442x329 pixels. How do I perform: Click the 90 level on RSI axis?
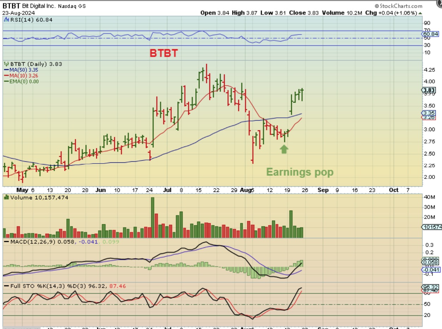(x=427, y=23)
